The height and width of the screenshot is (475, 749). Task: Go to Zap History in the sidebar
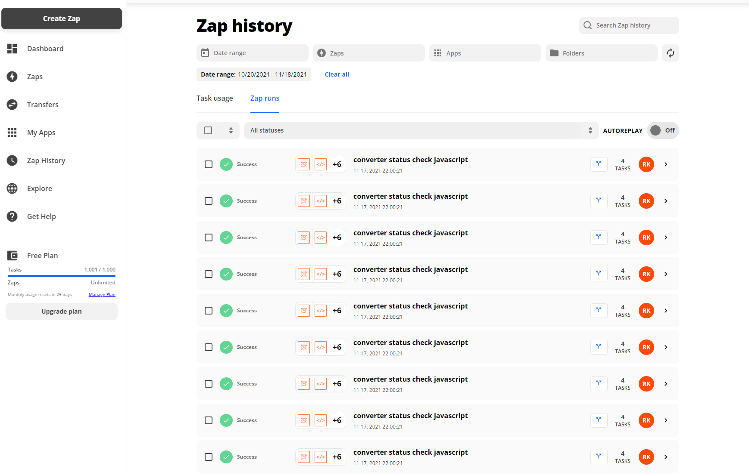point(46,160)
